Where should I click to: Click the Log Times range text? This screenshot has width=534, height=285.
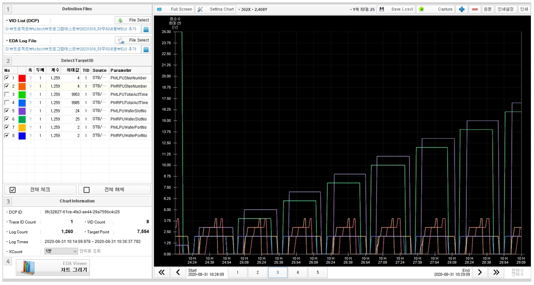pyautogui.click(x=93, y=241)
